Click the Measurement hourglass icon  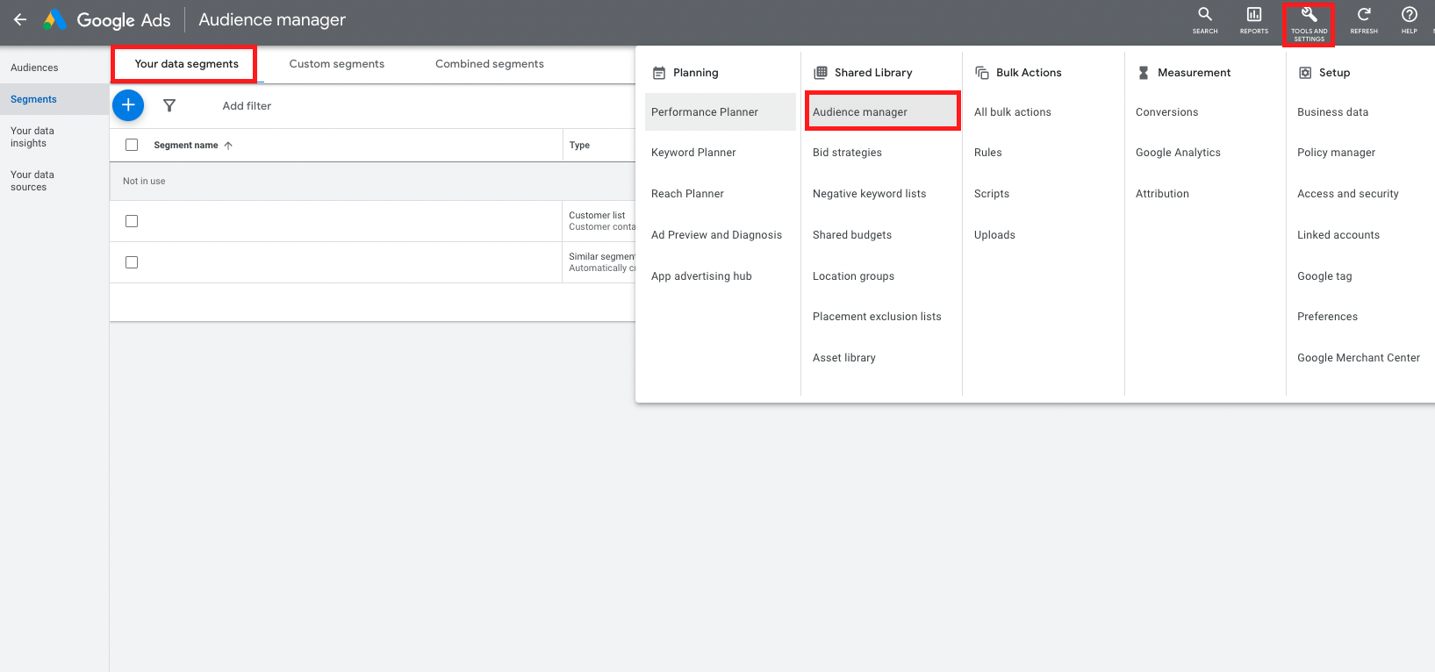coord(1144,73)
